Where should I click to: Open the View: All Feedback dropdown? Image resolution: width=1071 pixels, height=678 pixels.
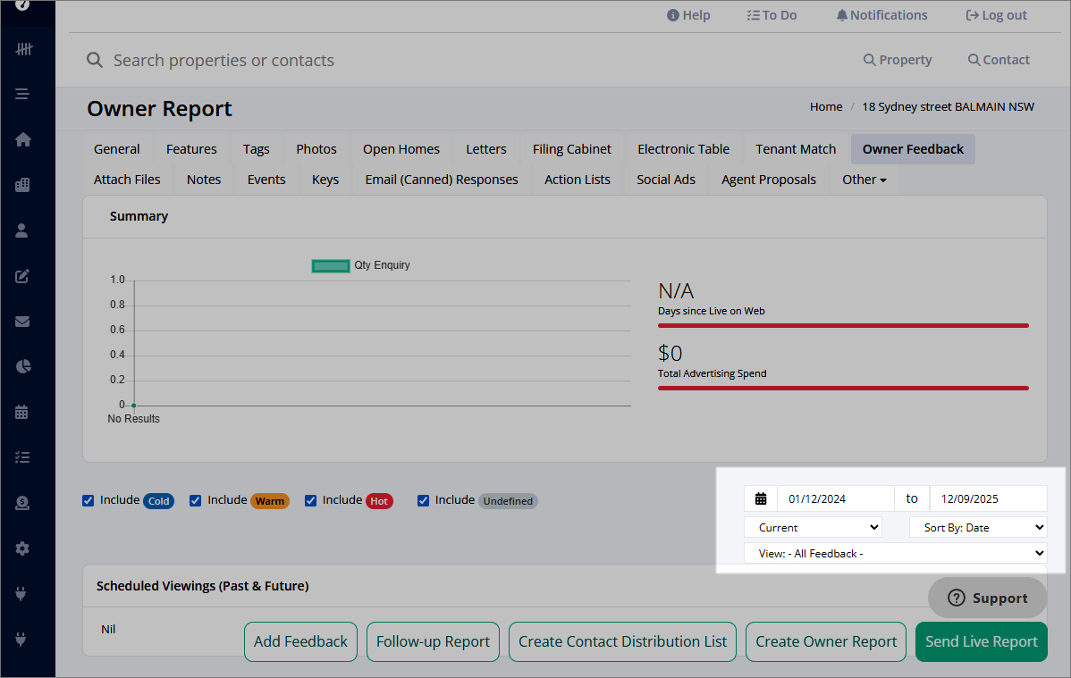[x=896, y=554]
